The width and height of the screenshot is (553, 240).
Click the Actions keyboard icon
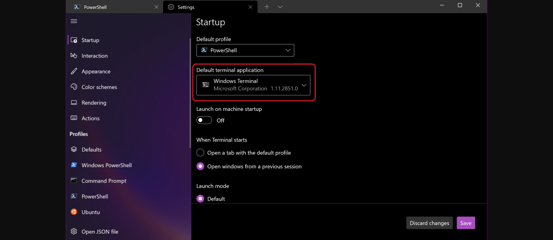[74, 118]
